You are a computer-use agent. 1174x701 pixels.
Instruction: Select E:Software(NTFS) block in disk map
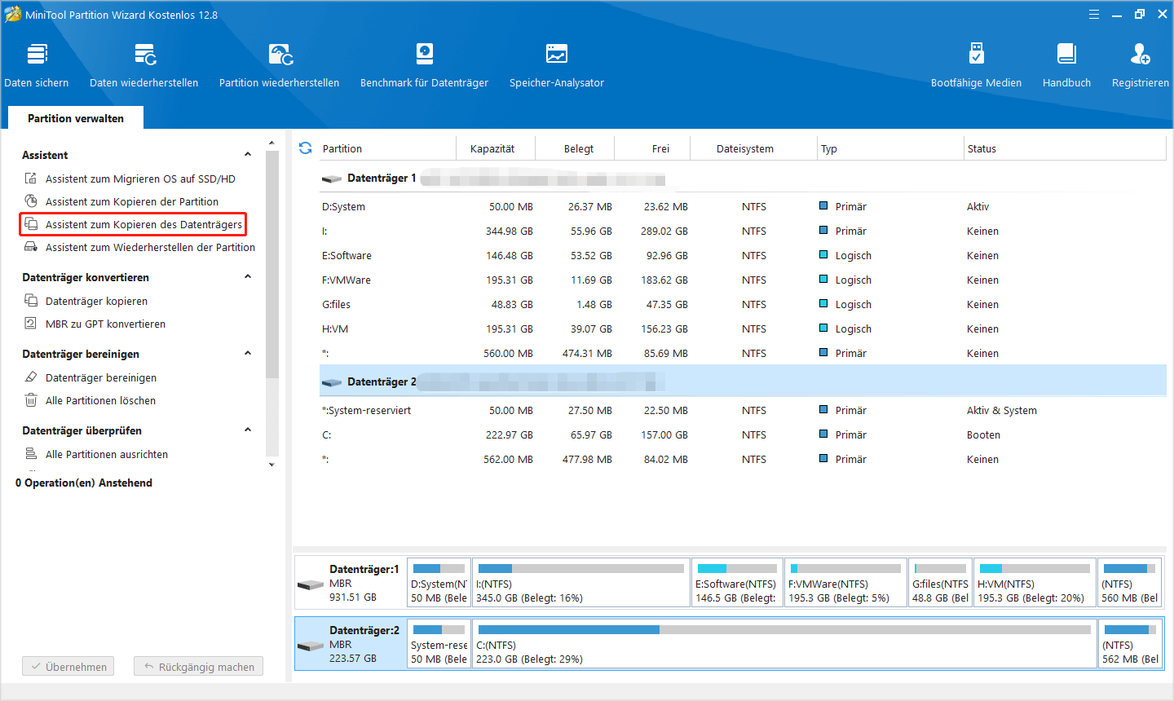pyautogui.click(x=737, y=583)
